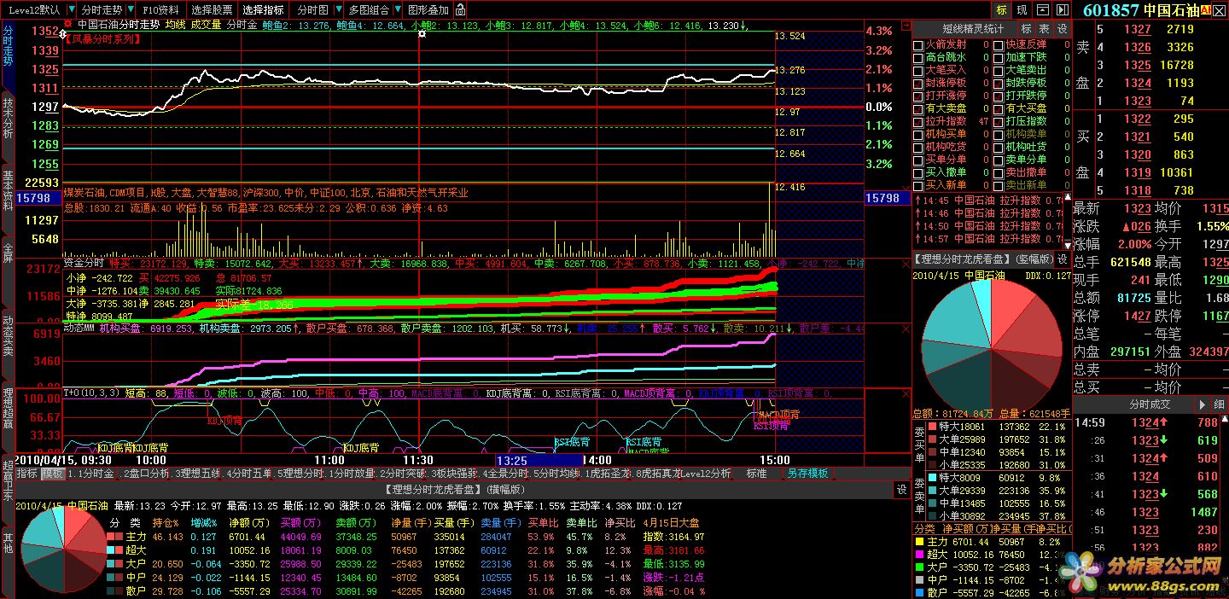The width and height of the screenshot is (1229, 599).
Task: Open dropdown arrow next to 分时图
Action: [337, 10]
